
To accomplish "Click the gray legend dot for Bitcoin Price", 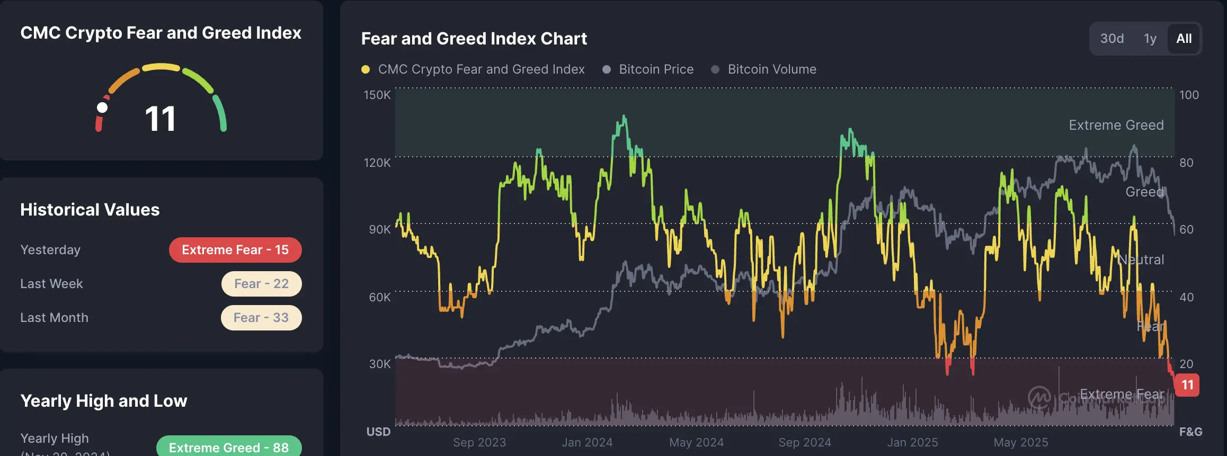I will click(x=608, y=69).
